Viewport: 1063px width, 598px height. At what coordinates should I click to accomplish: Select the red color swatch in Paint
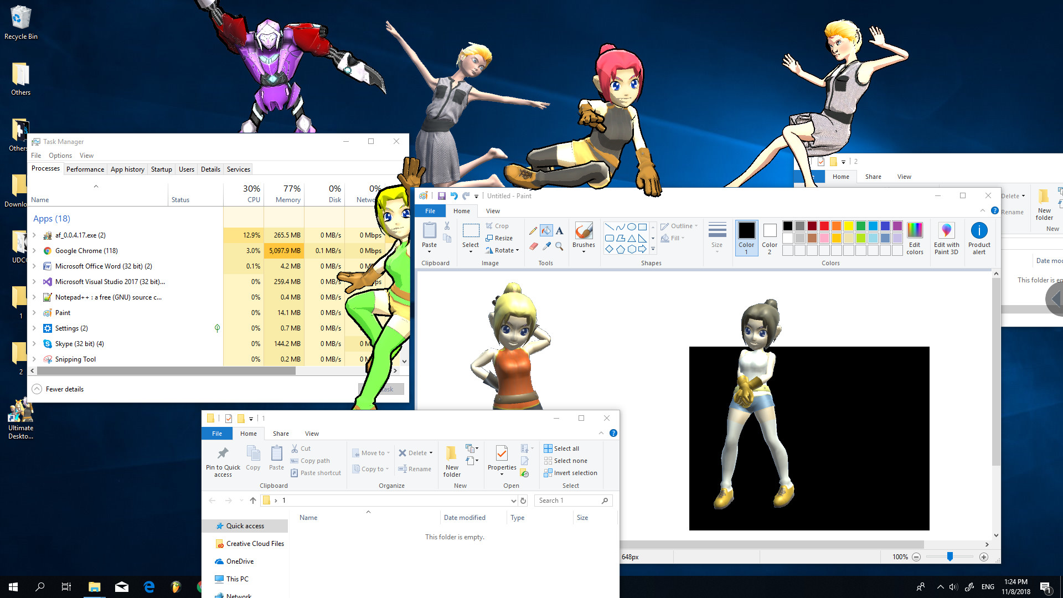824,226
